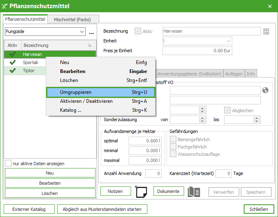
Task: Enable 'nur aktive Daten anzeigen' checkbox
Action: pyautogui.click(x=8, y=163)
